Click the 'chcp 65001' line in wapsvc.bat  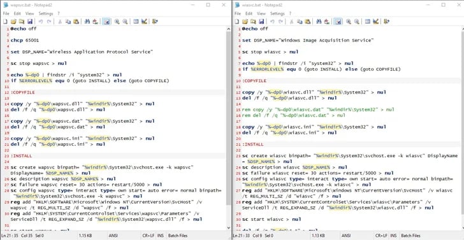pos(25,40)
